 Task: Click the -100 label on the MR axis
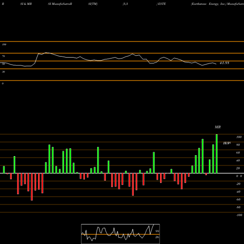pyautogui.click(x=239, y=215)
